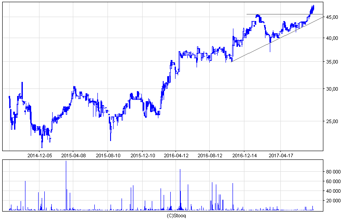Click the 2017-04-17 date label
Viewport: 351px width, 219px height.
point(281,155)
